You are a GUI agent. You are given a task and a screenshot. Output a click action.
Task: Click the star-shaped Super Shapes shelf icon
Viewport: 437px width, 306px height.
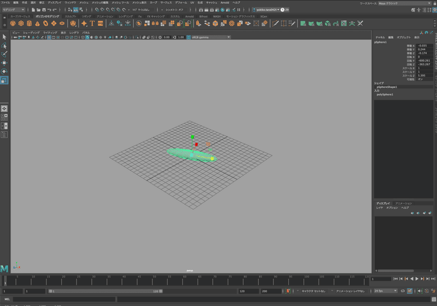(x=84, y=23)
